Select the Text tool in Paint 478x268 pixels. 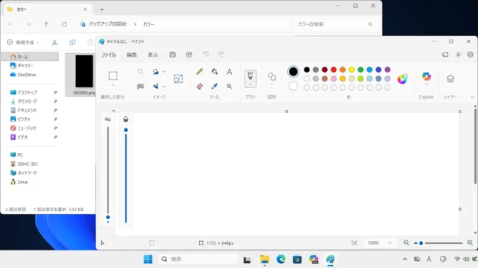229,72
